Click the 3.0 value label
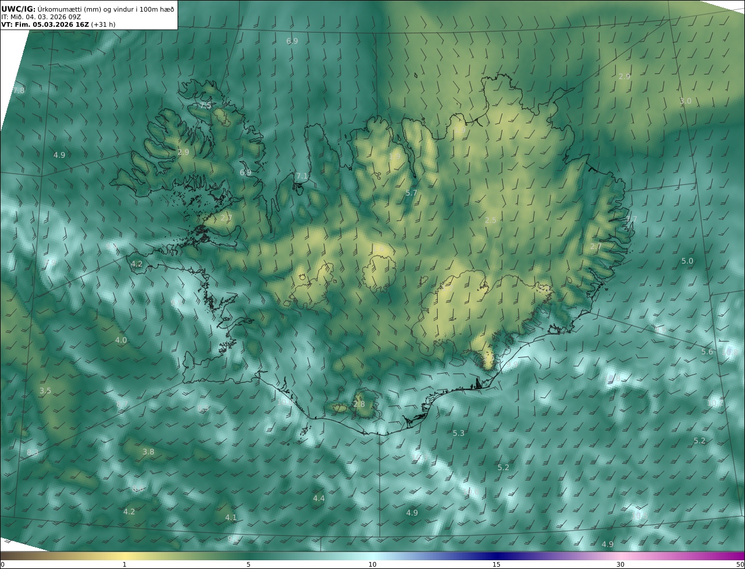The width and height of the screenshot is (745, 569). [686, 101]
